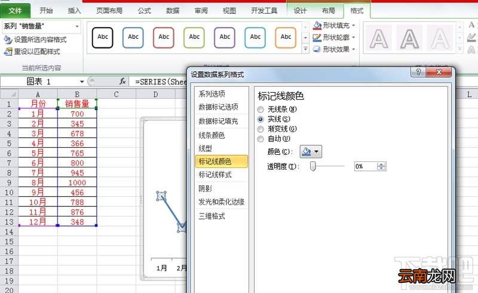The width and height of the screenshot is (478, 293).
Task: Click the formula bar with =SERIES
Action: [160, 81]
